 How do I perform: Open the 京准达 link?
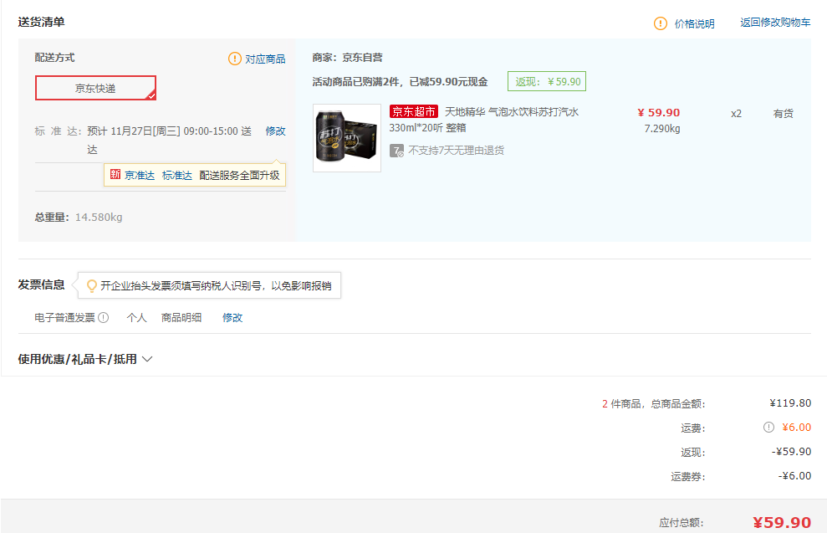pyautogui.click(x=140, y=175)
